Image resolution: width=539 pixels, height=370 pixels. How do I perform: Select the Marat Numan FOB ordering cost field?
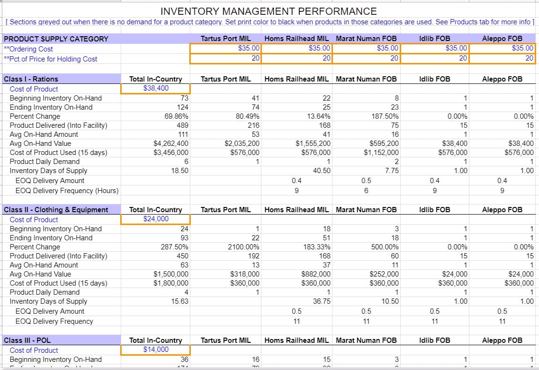366,49
